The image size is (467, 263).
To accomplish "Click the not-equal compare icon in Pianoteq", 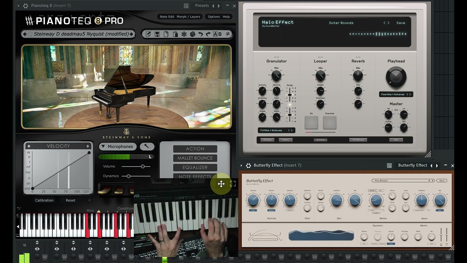I will click(x=228, y=34).
